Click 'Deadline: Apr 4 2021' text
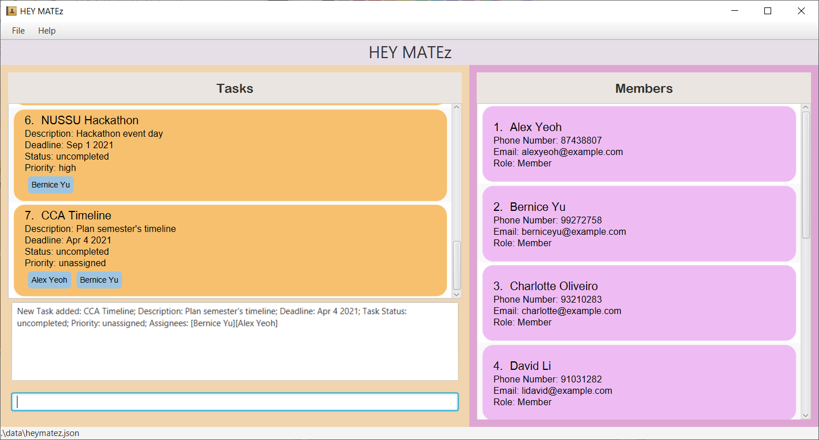The image size is (819, 440). tap(68, 241)
